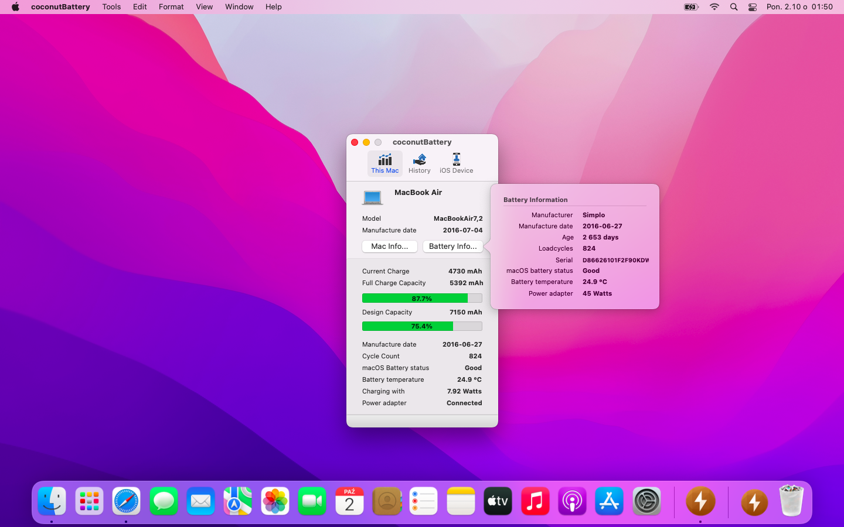This screenshot has height=527, width=844.
Task: Open Control Center icon in menu bar
Action: [753, 7]
